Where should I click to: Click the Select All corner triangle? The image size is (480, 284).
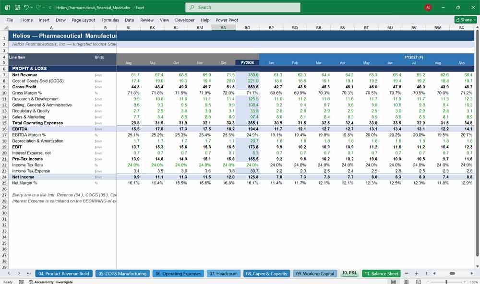tap(5, 28)
